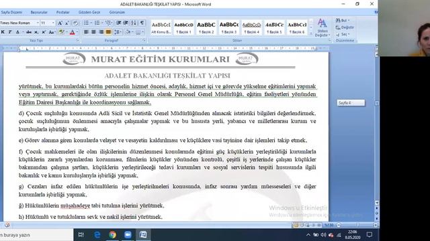Image resolution: width=430 pixels, height=241 pixels.
Task: Apply the Alt Konu B... style
Action: click(161, 27)
